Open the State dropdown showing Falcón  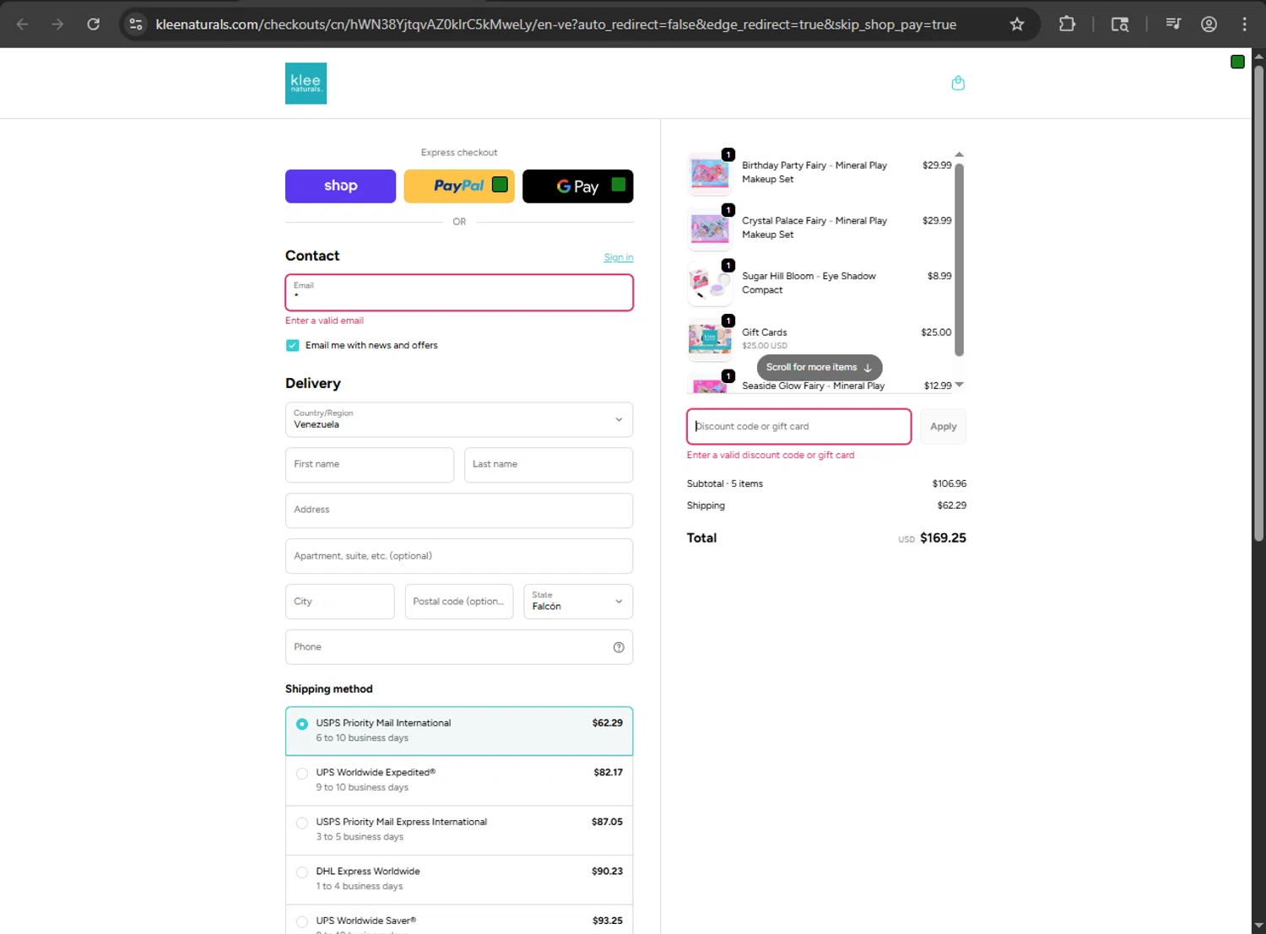(x=578, y=602)
